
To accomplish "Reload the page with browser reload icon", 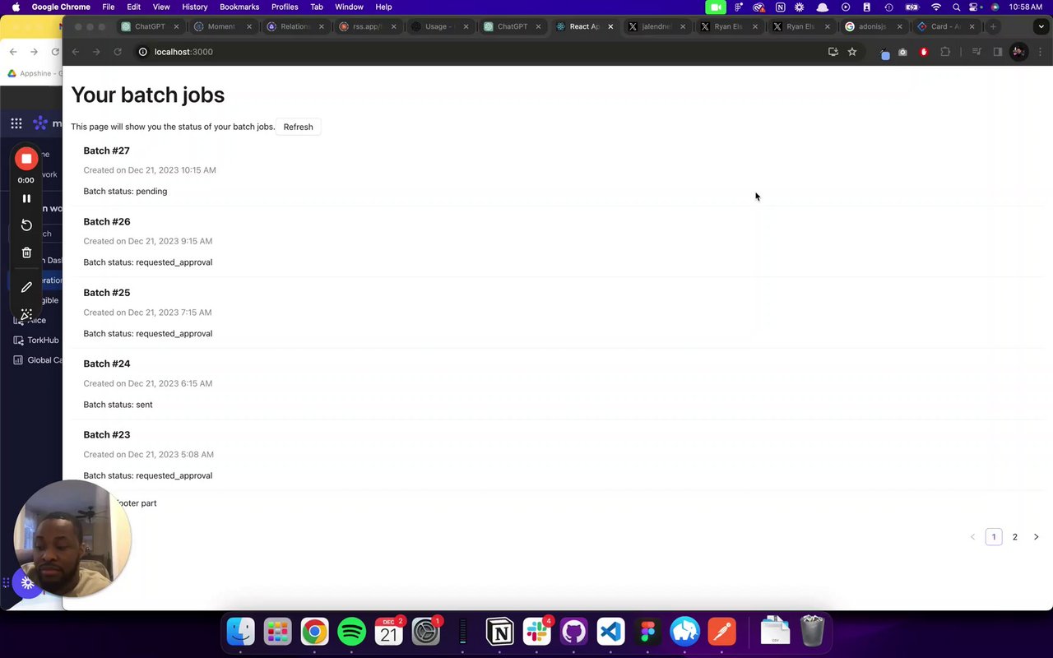I will click(118, 52).
